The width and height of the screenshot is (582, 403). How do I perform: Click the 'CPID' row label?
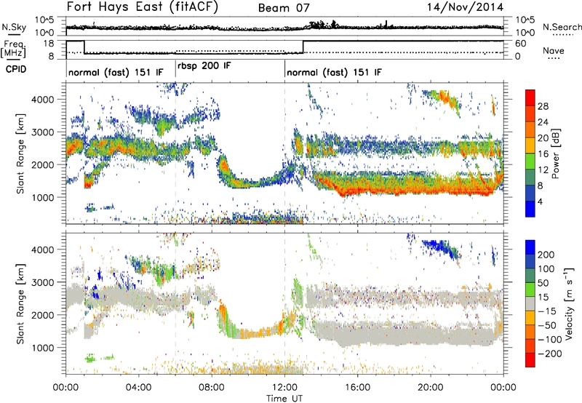(16, 69)
